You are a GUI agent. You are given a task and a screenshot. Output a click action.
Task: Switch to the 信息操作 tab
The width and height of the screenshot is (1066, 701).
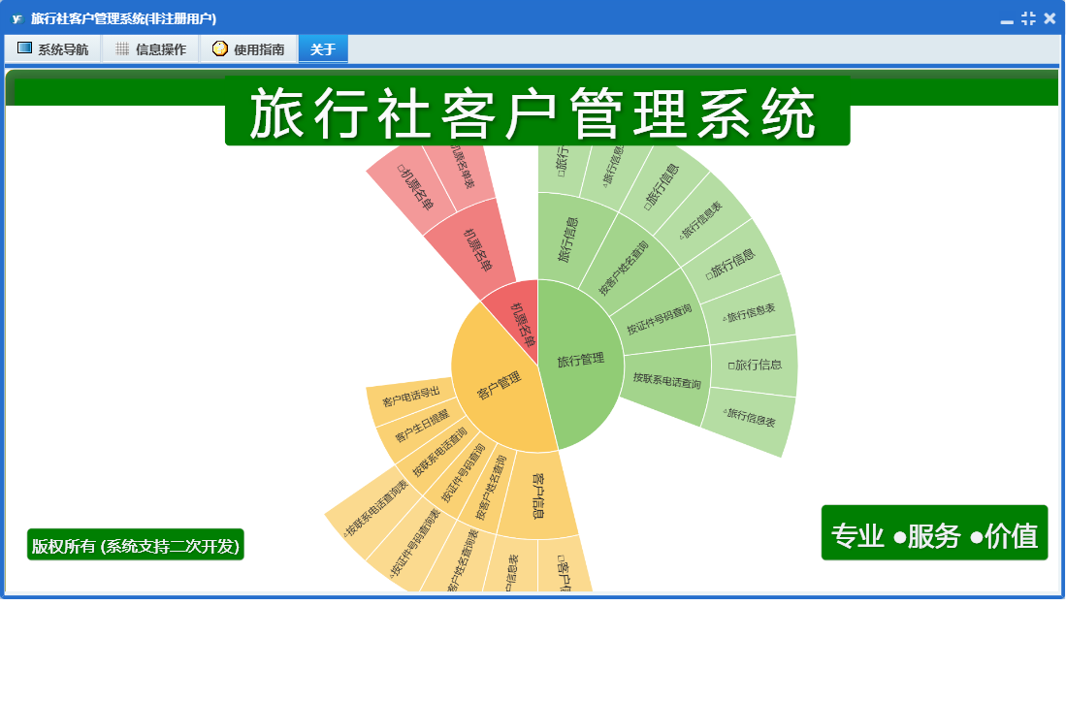coord(151,48)
